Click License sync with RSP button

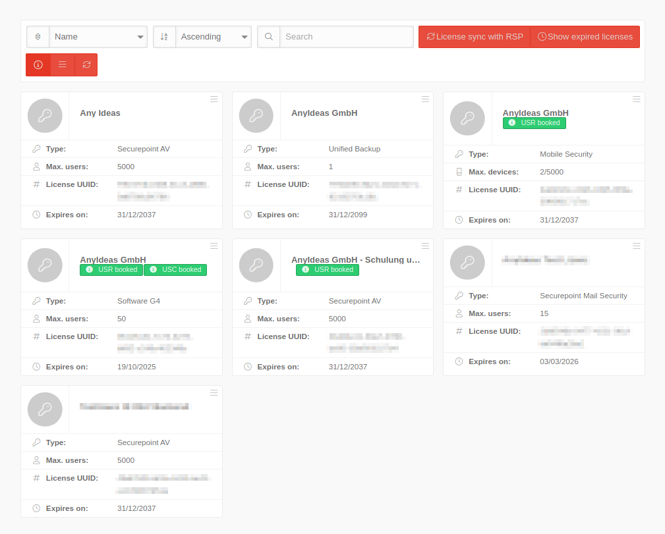[x=475, y=37]
